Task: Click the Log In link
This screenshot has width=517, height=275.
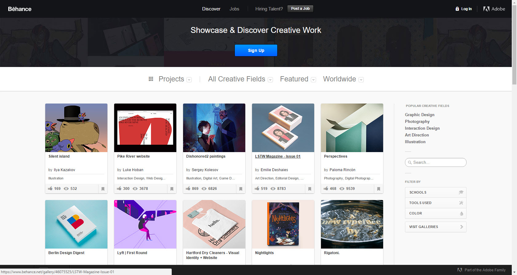Action: pyautogui.click(x=467, y=9)
